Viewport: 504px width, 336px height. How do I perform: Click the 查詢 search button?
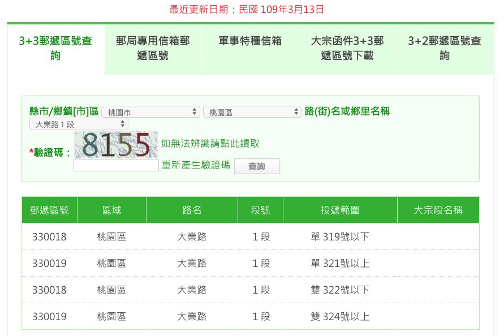click(257, 166)
